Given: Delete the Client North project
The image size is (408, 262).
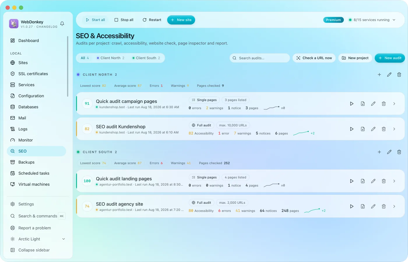Looking at the screenshot, I should pos(399,75).
